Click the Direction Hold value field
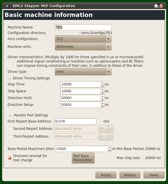The width and height of the screenshot is (168, 184). 80,98
